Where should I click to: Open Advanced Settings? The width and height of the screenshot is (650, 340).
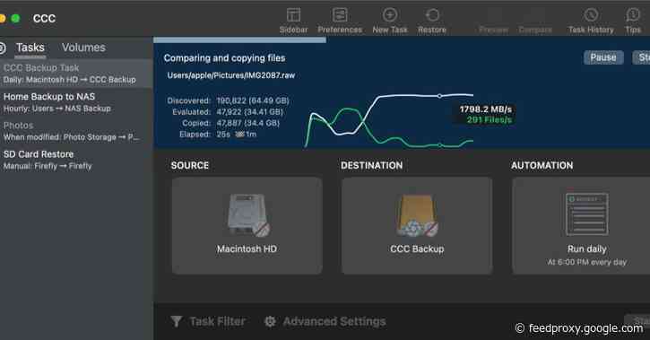(325, 321)
